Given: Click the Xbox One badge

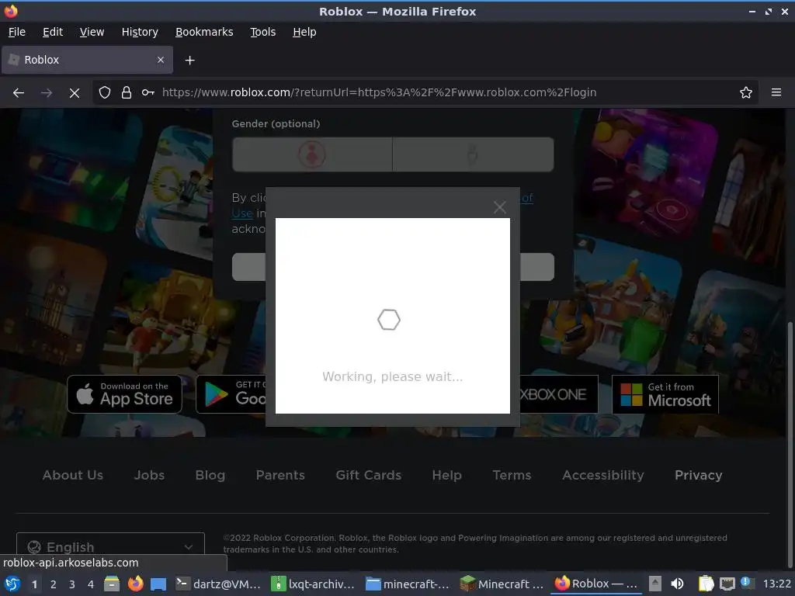Looking at the screenshot, I should point(559,394).
